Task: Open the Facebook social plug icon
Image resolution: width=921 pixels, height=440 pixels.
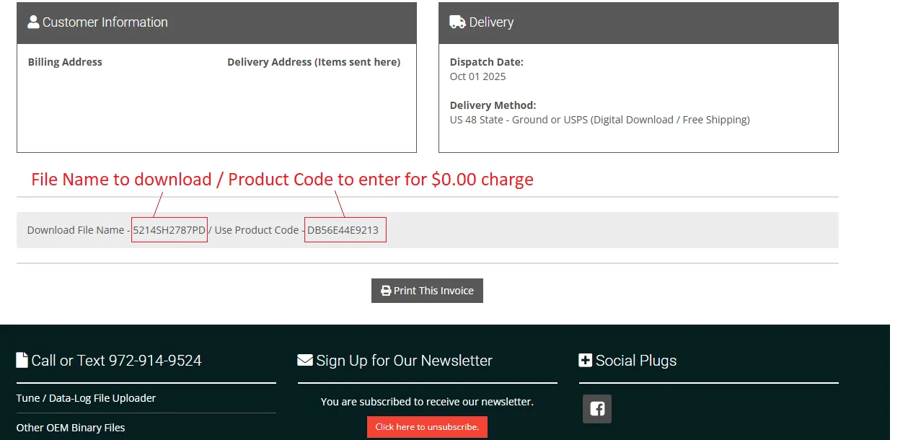Action: point(597,409)
